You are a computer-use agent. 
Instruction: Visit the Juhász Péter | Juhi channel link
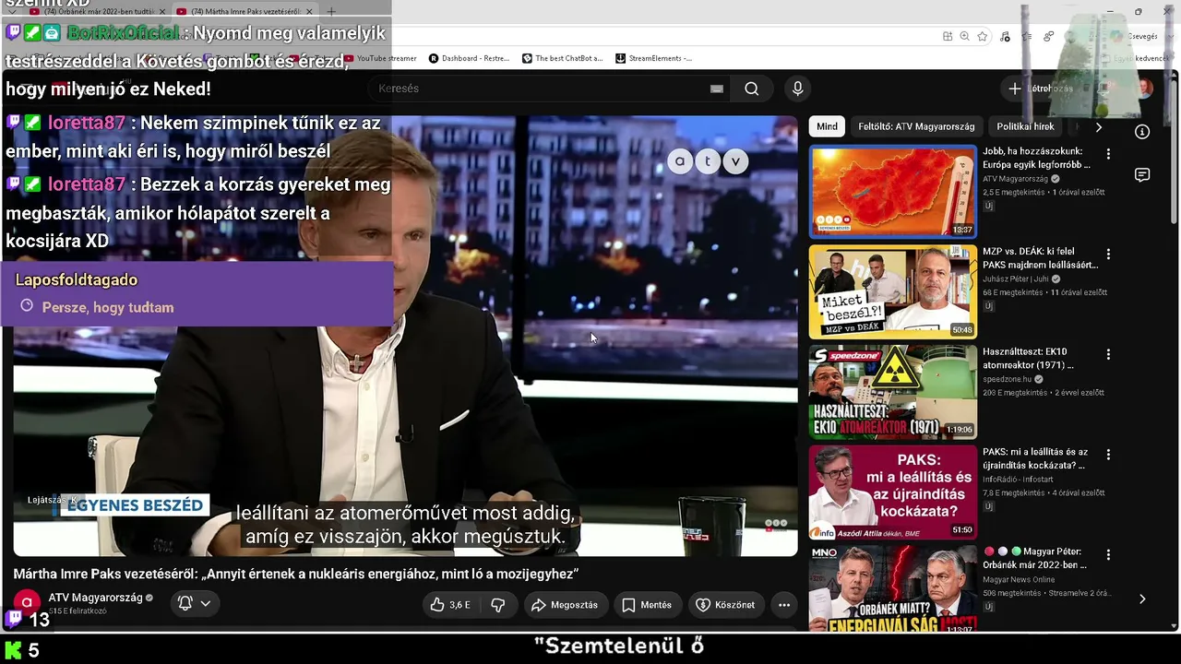(x=1016, y=279)
